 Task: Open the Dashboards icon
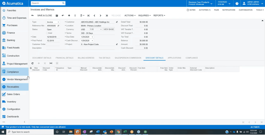coord(4,116)
